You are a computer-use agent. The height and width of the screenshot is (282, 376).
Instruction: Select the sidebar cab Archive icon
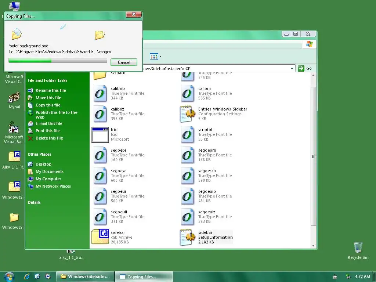coord(100,237)
